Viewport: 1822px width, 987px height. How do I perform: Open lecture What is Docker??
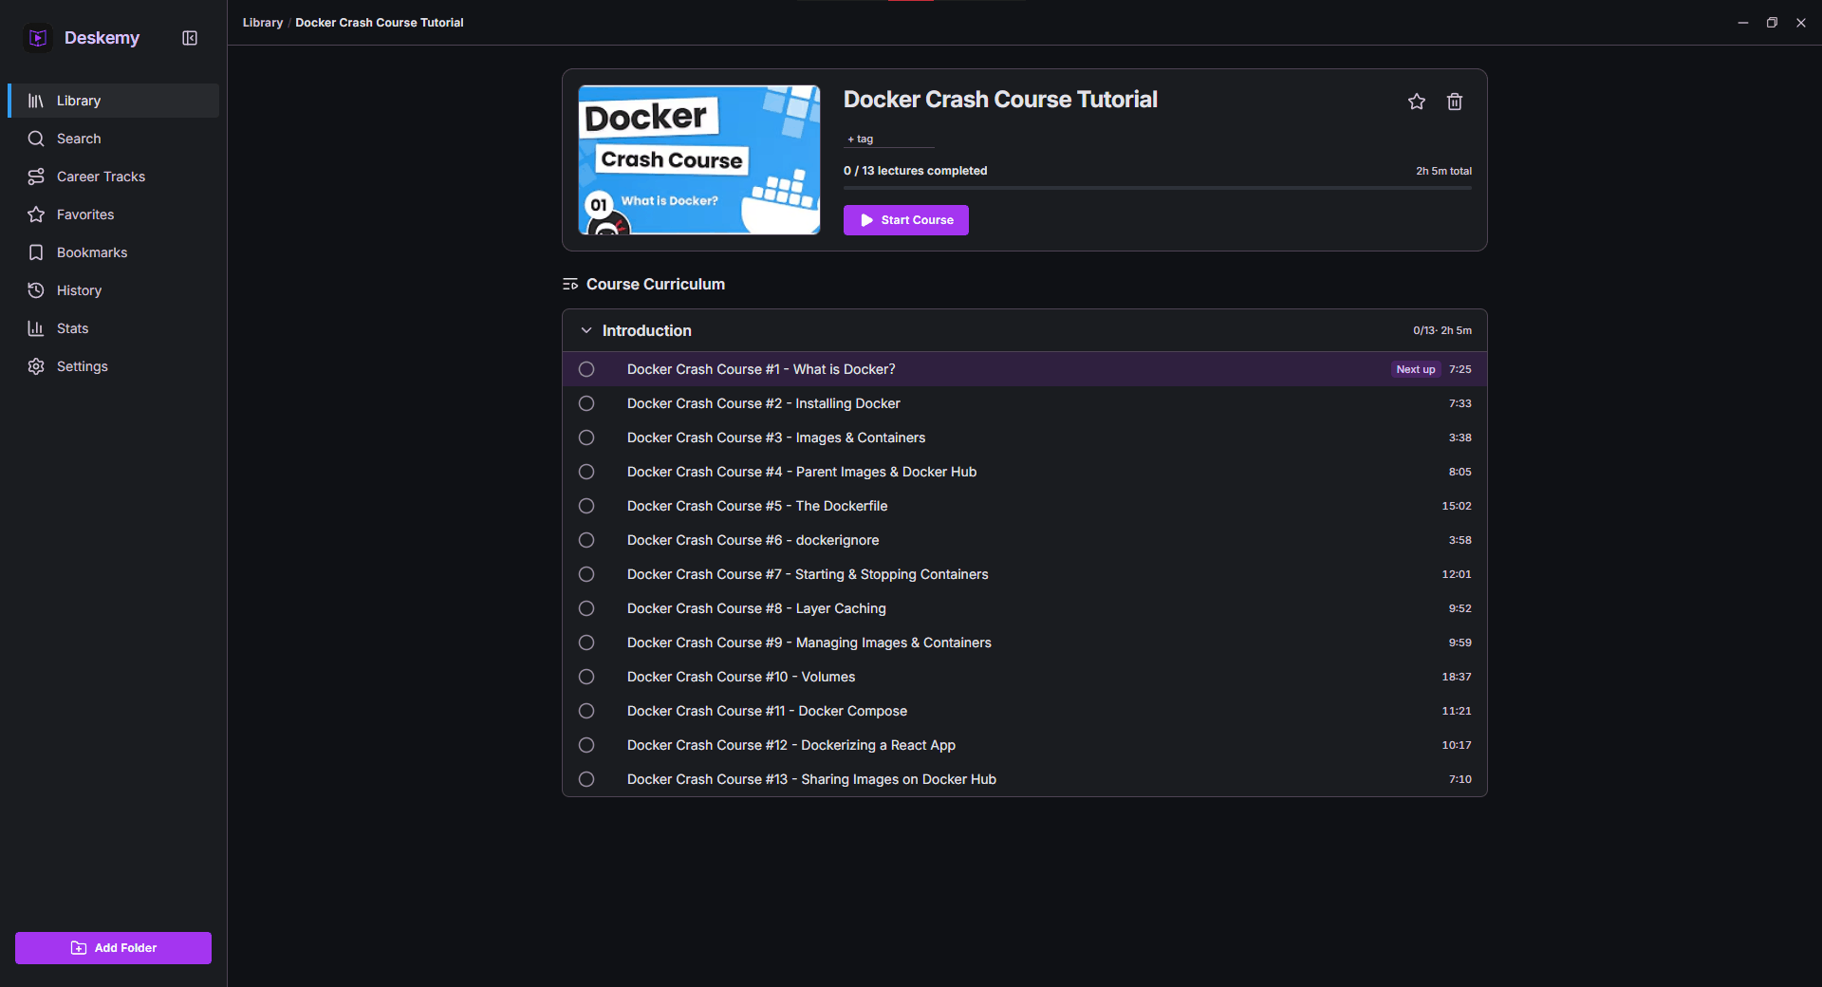761,369
